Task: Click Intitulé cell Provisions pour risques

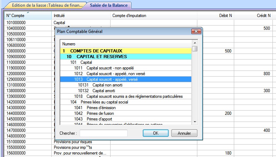Action: point(81,142)
